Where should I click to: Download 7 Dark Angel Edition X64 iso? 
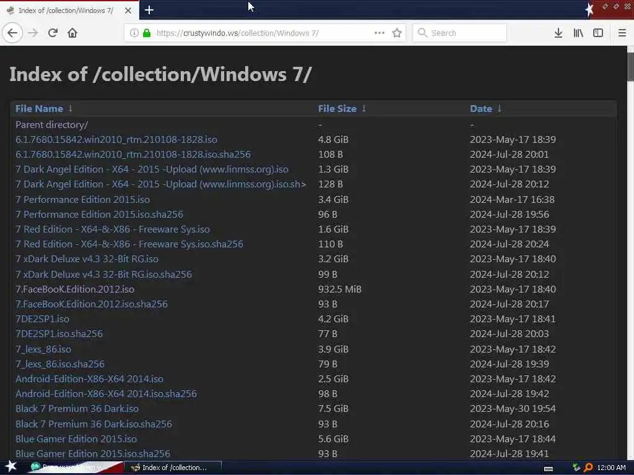click(152, 169)
